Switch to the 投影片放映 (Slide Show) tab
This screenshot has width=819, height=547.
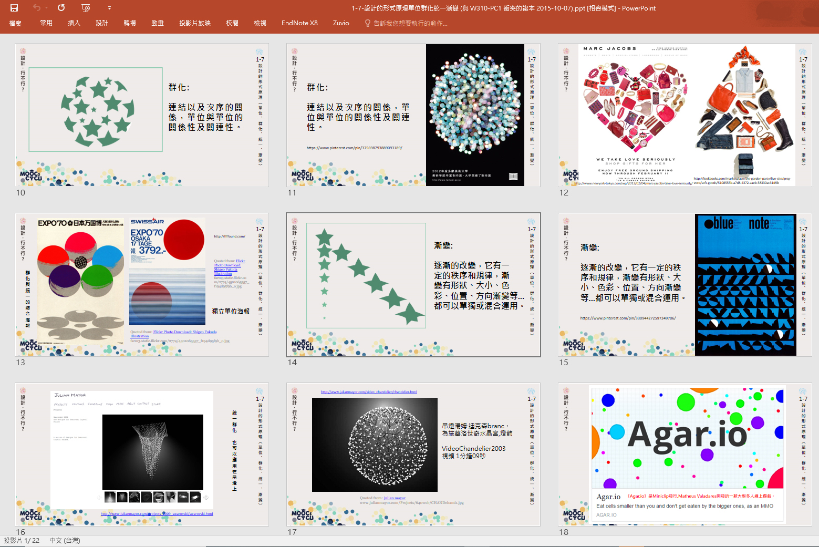(195, 23)
